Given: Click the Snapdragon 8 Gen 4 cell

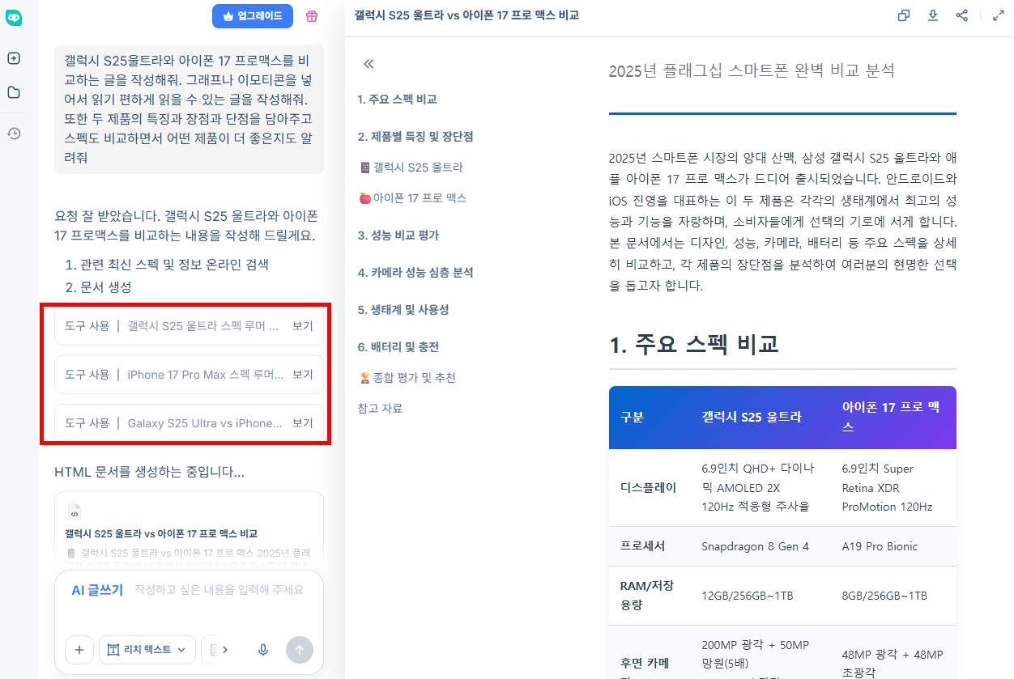Looking at the screenshot, I should (755, 546).
